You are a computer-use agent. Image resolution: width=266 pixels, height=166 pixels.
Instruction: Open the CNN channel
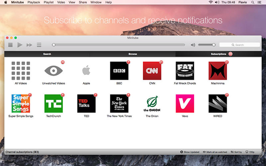(x=152, y=71)
